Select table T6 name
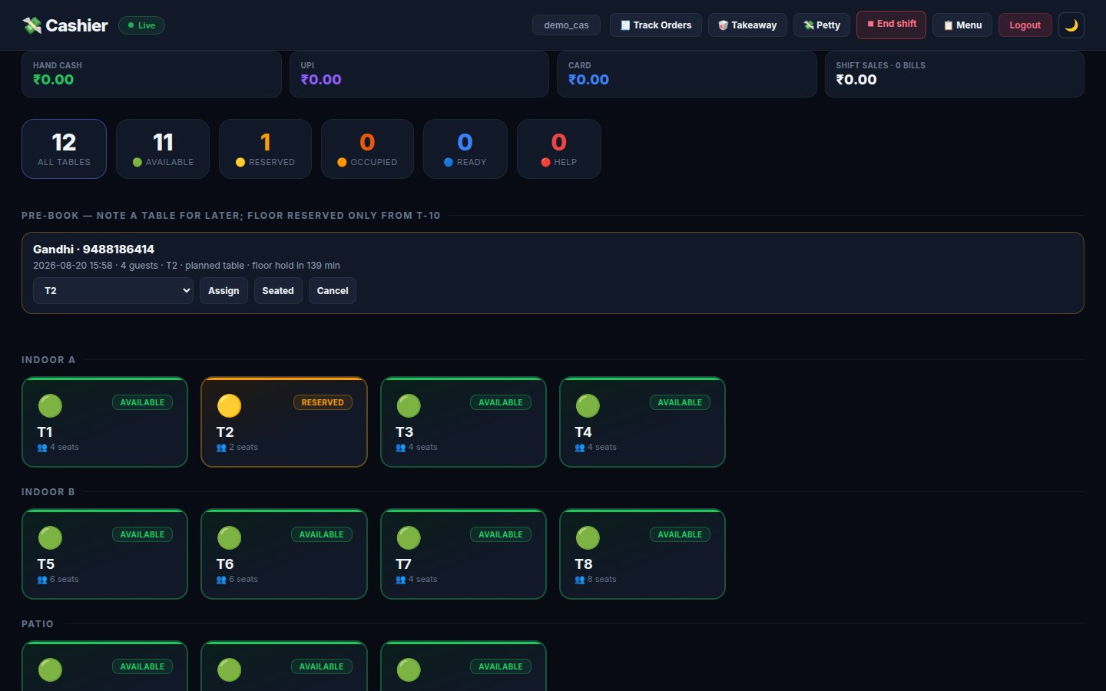Screen dimensions: 1106x691 [225, 564]
